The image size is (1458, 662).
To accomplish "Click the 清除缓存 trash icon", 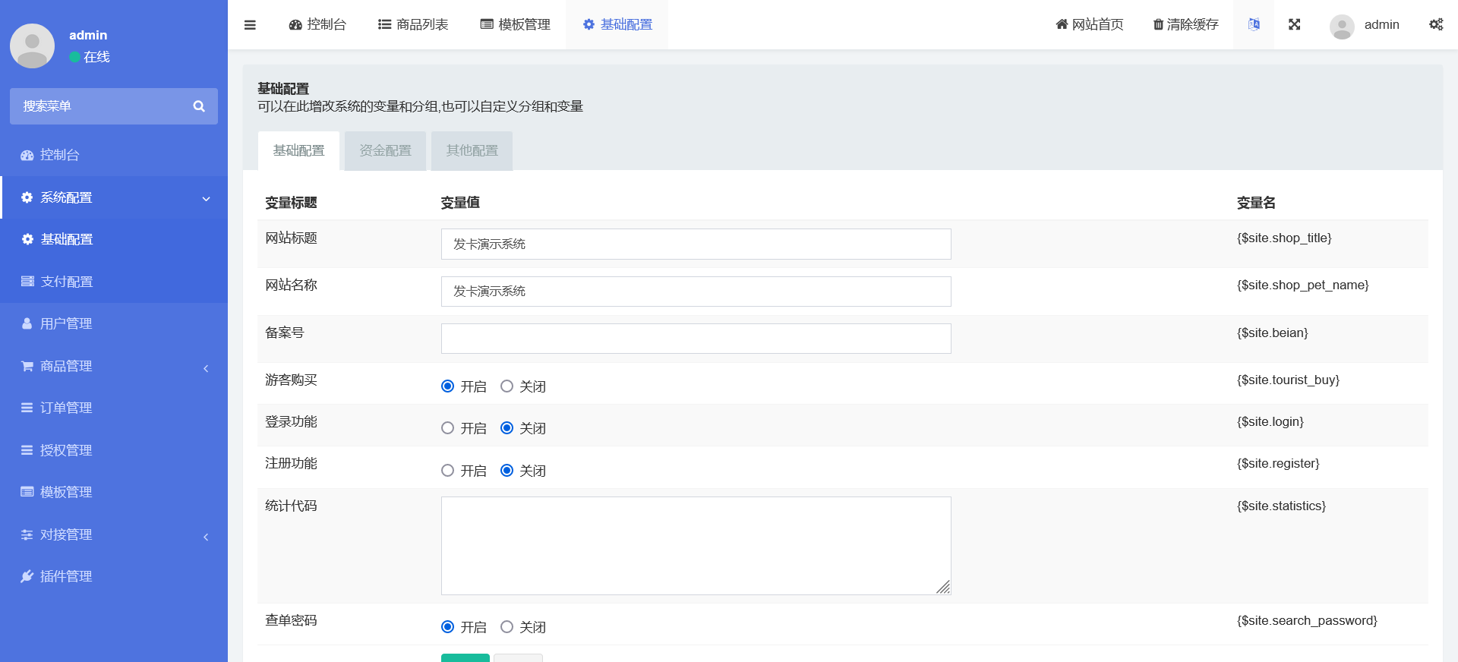I will tap(1158, 25).
